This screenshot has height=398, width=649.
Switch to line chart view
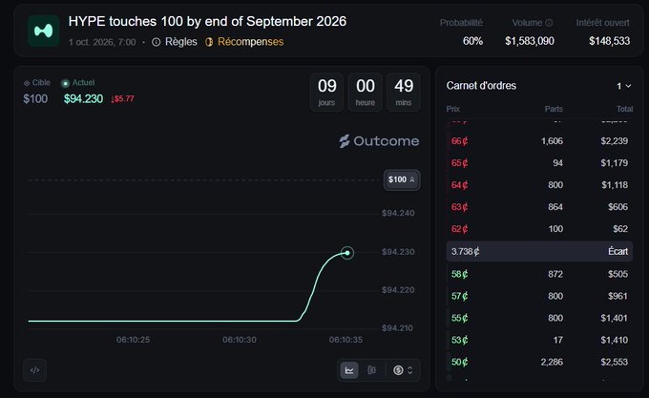(349, 370)
